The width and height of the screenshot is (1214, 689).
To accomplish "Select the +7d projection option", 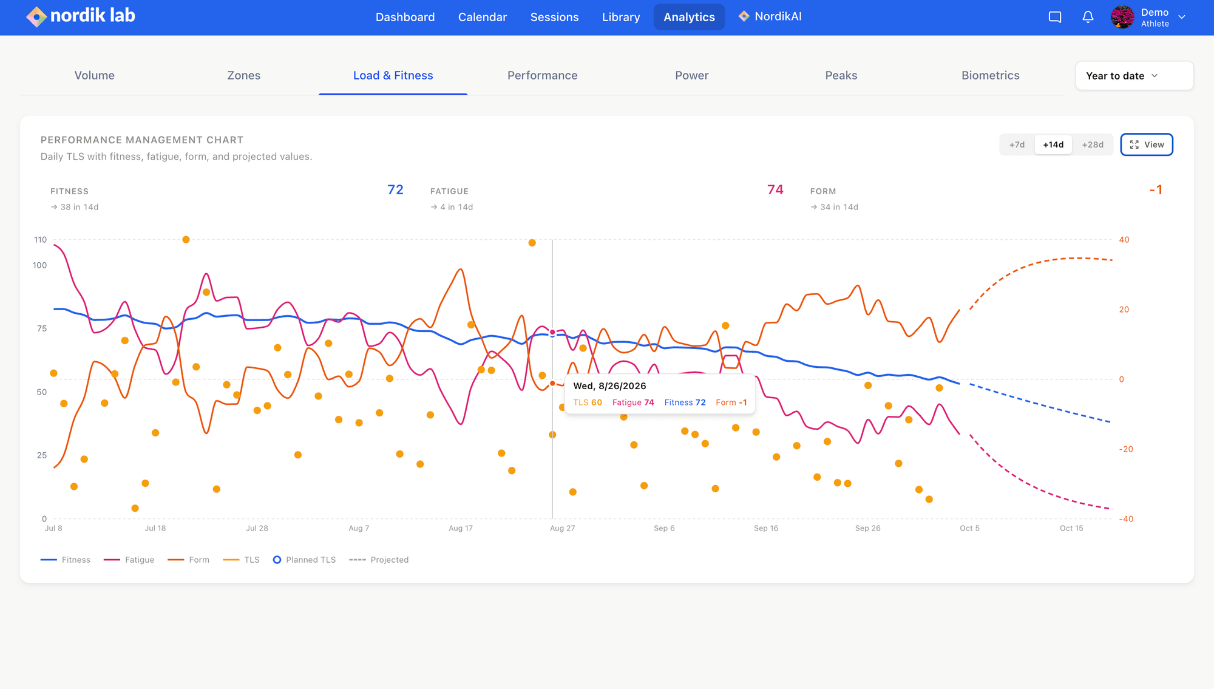I will coord(1017,144).
